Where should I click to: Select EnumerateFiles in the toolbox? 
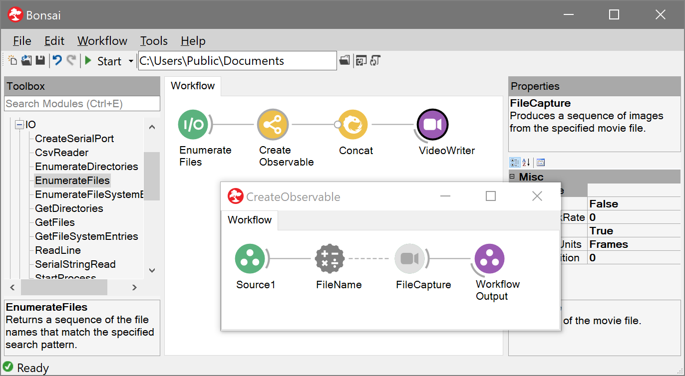tap(72, 181)
